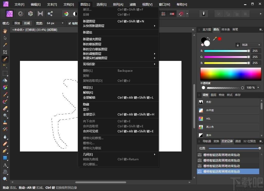Screen dimensions: 264x191
Task: Select the Mesh Warp tool
Action: coord(5,172)
